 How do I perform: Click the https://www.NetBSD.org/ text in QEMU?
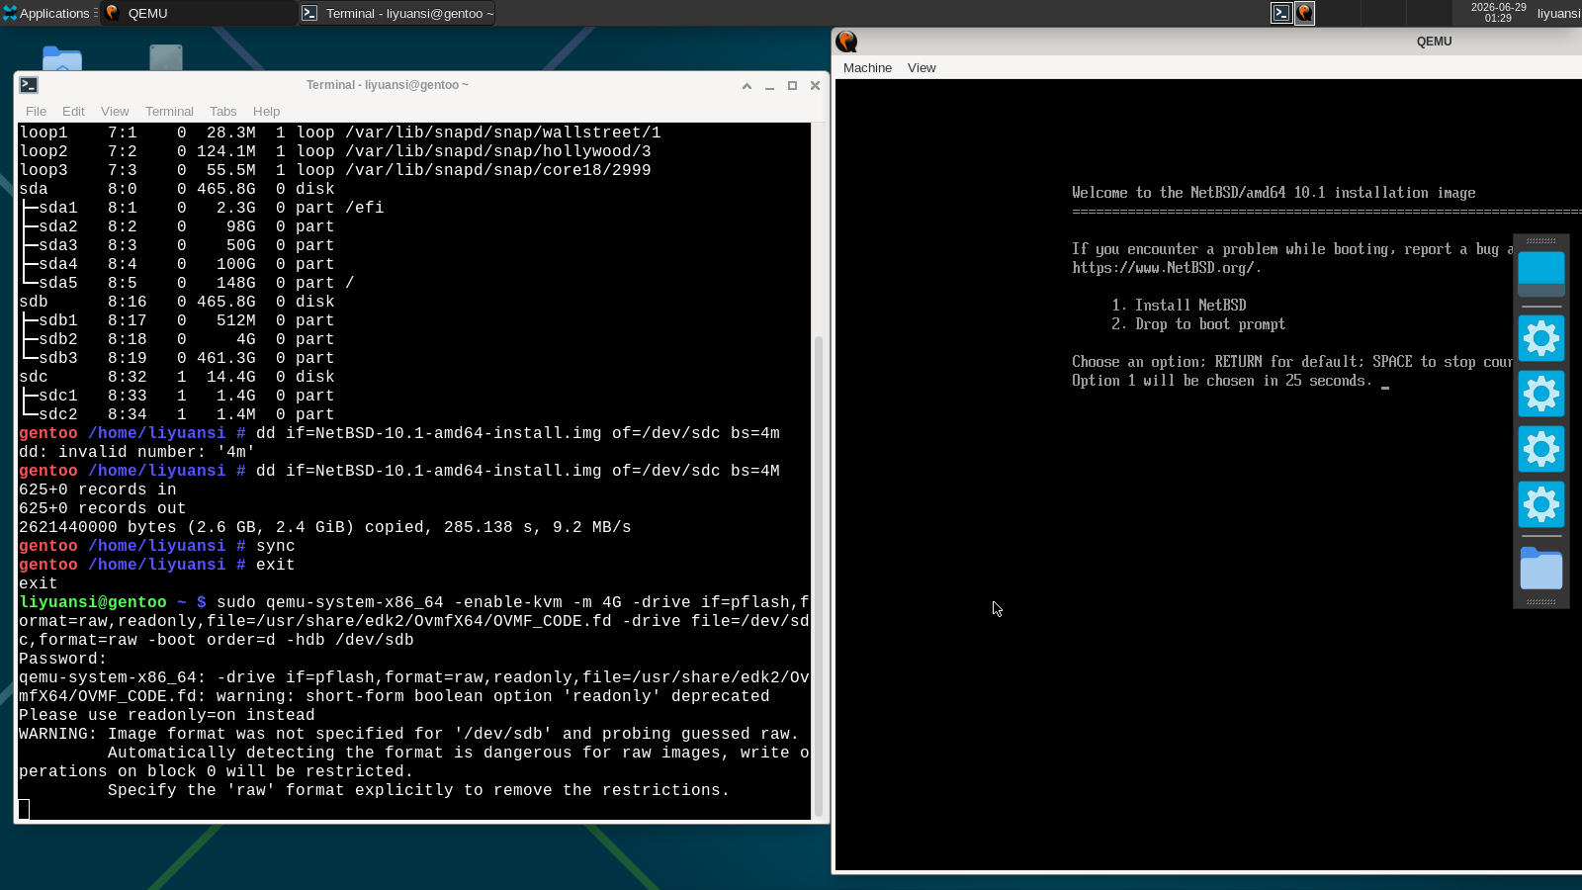[1167, 268]
